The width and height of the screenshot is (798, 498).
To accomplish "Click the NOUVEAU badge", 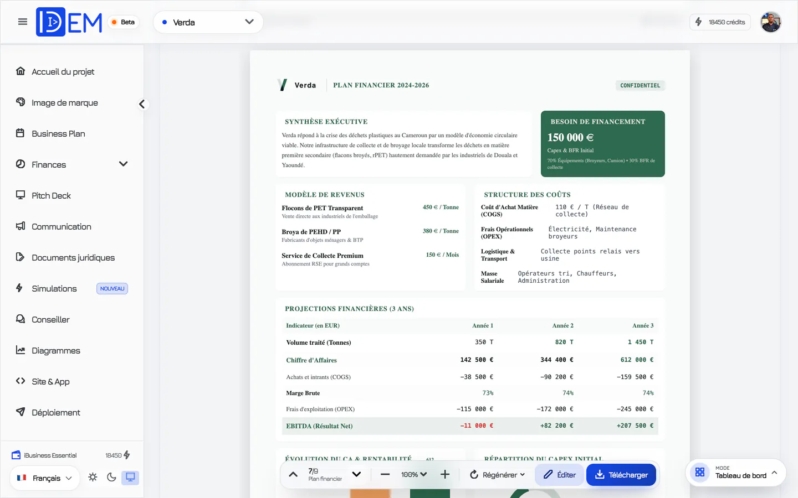I will click(112, 288).
